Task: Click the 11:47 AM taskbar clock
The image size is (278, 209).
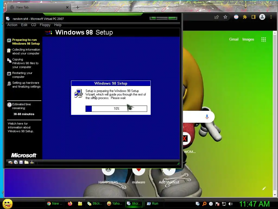Action: 254,204
